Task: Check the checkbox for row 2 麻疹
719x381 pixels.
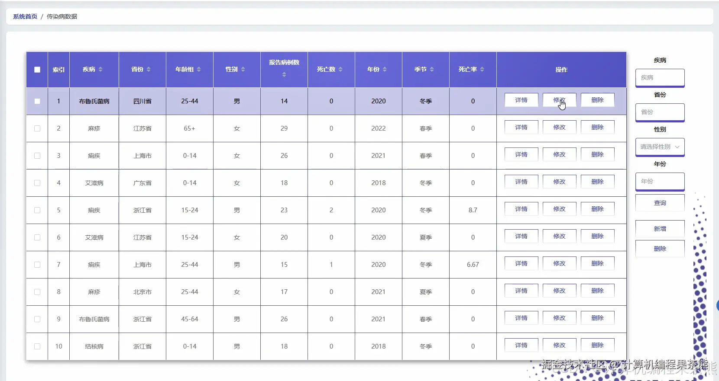Action: (x=37, y=128)
